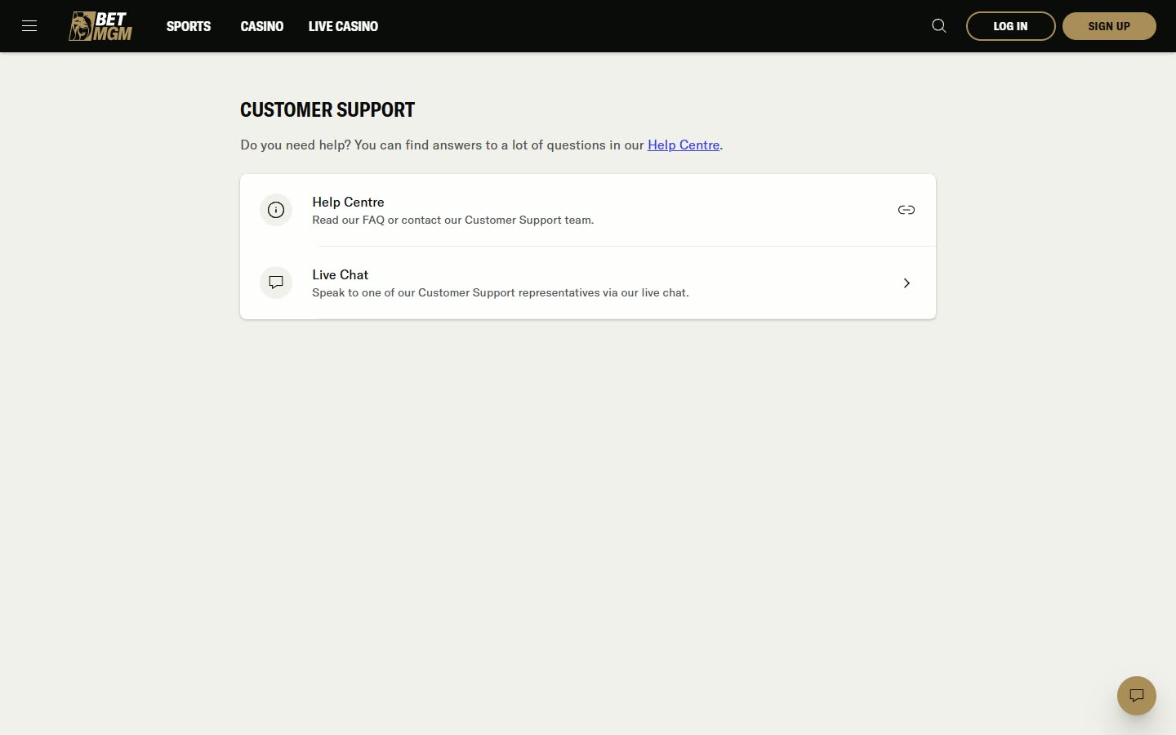Switch to Live Casino
The image size is (1176, 735).
point(343,26)
